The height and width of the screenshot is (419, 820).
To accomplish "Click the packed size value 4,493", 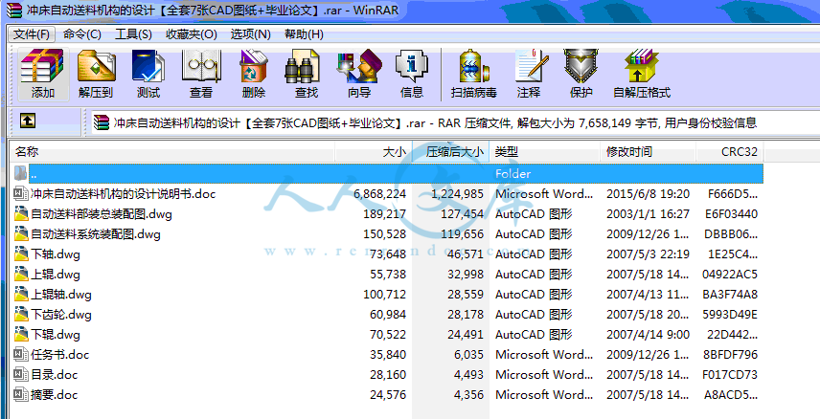I will coord(468,375).
